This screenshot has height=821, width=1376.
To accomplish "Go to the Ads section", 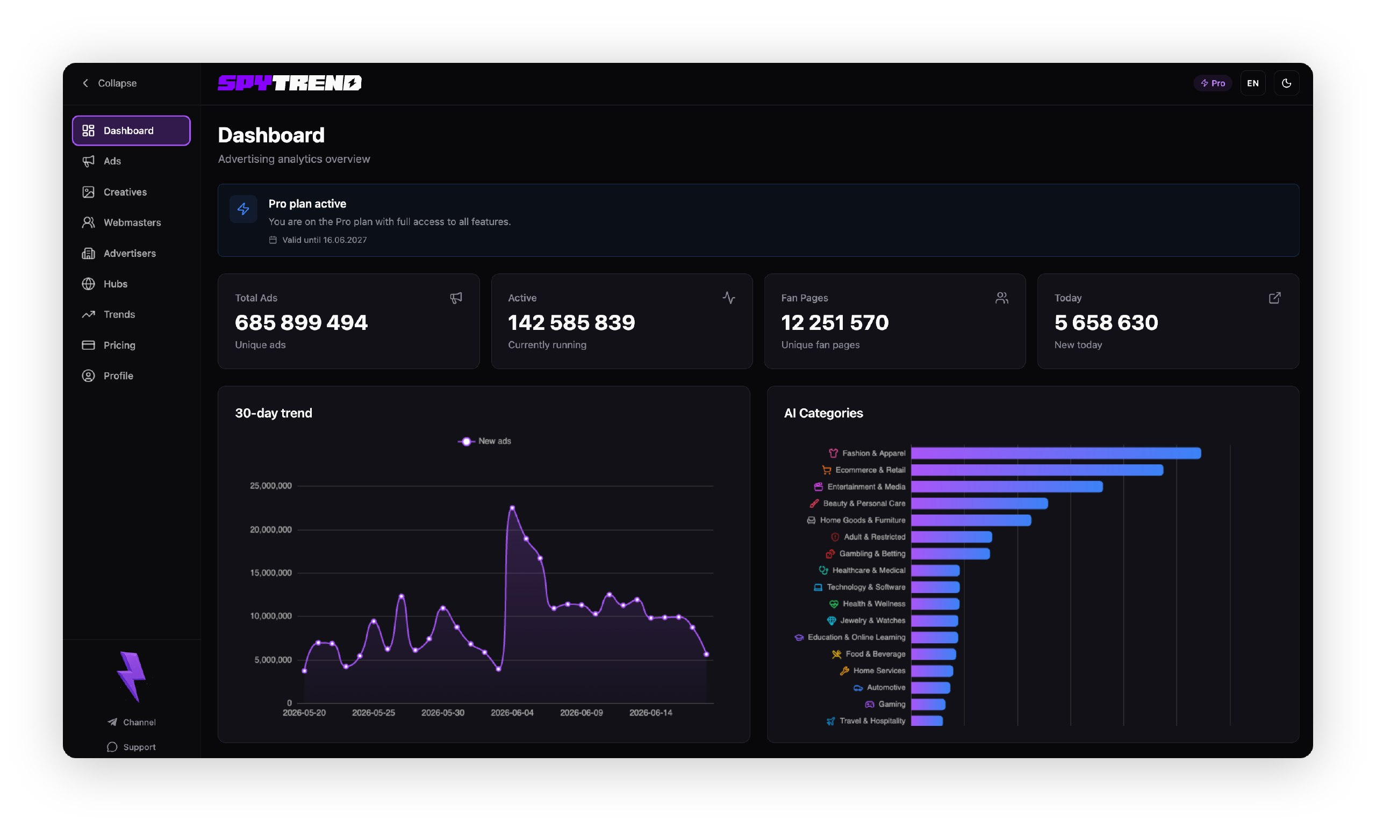I will point(131,161).
